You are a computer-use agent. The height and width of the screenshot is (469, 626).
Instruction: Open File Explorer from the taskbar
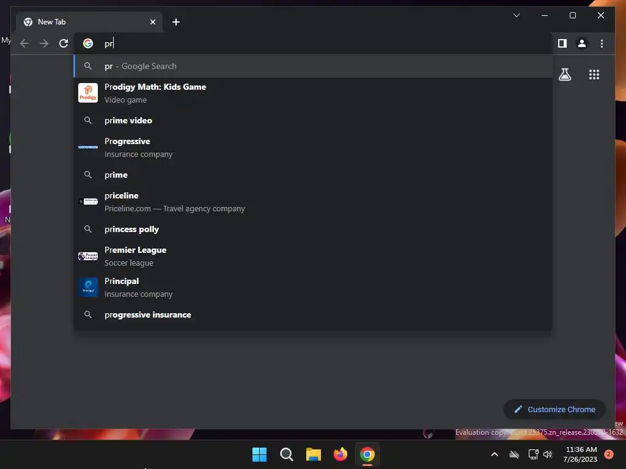[x=314, y=454]
